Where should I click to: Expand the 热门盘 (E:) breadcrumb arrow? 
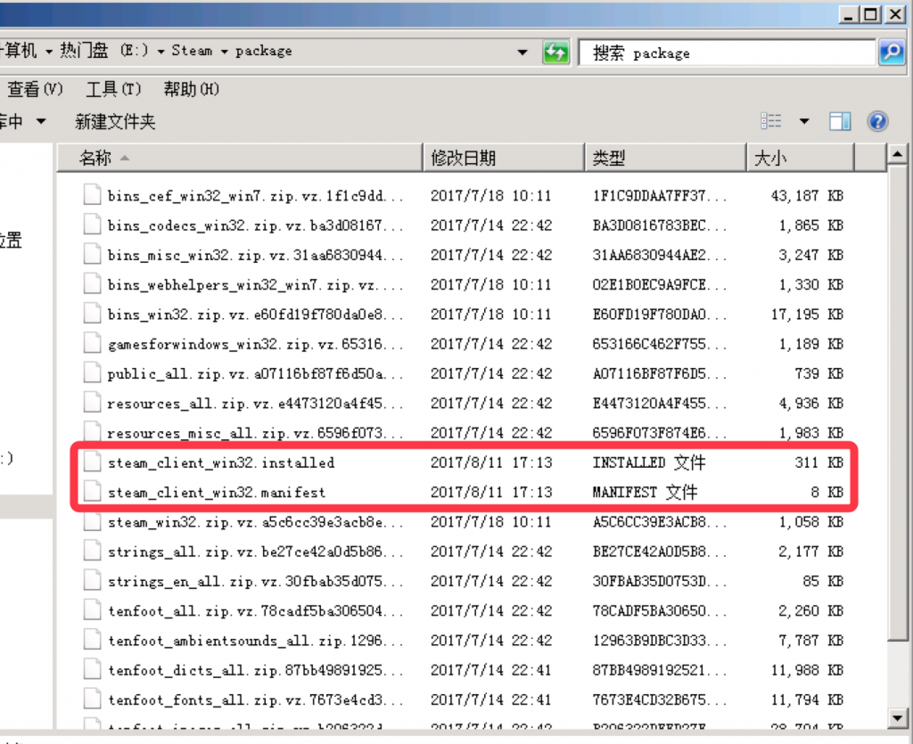[160, 52]
